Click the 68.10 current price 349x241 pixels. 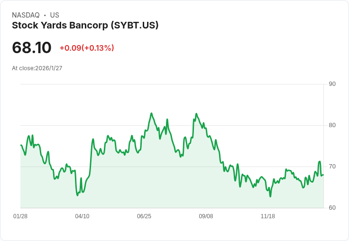coord(32,47)
